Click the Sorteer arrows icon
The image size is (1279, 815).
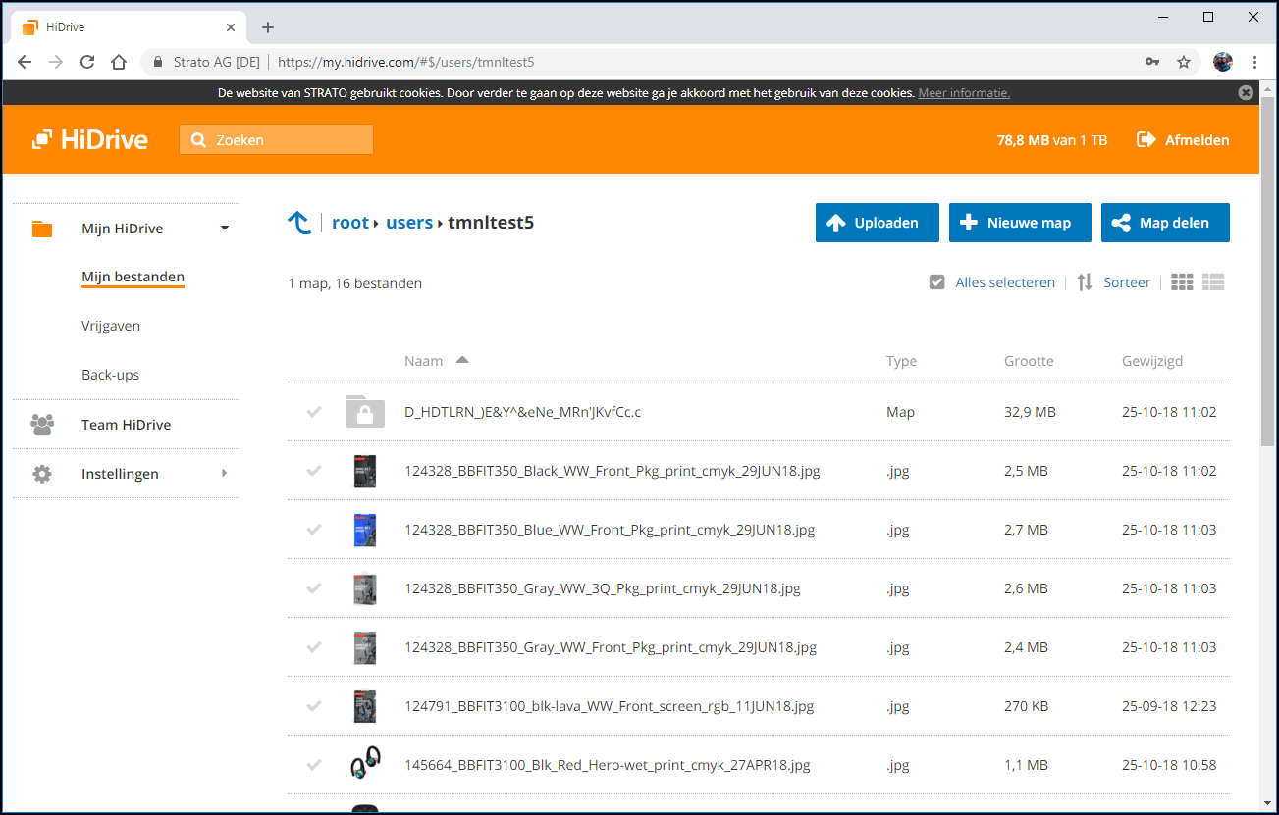click(1085, 282)
